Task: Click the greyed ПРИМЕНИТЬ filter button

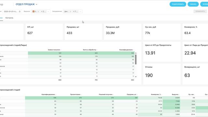Action: point(200,11)
